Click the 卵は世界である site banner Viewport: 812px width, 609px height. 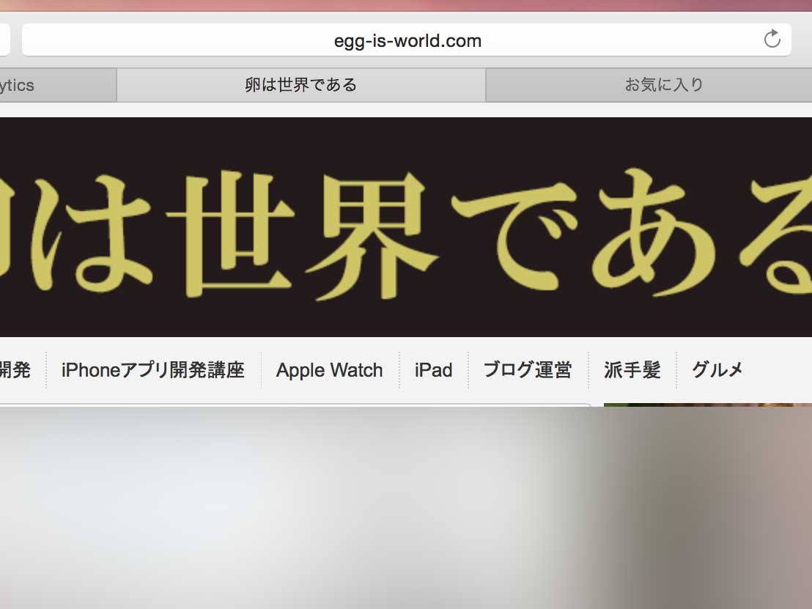(406, 227)
